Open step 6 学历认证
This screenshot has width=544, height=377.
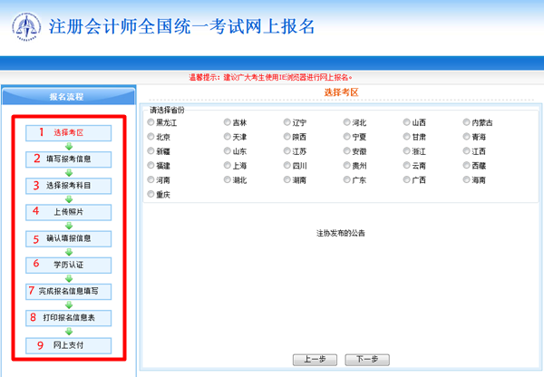[69, 265]
